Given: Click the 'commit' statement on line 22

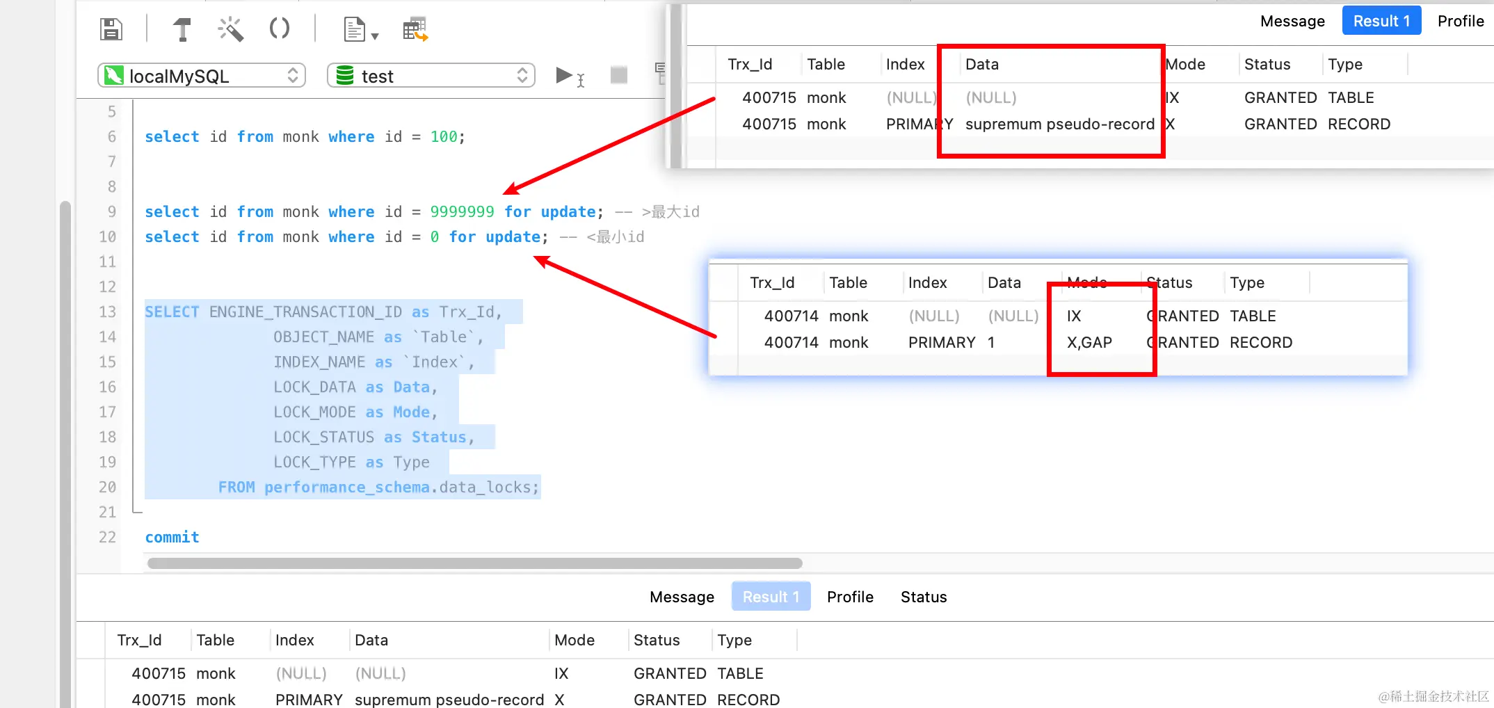Looking at the screenshot, I should pyautogui.click(x=172, y=537).
